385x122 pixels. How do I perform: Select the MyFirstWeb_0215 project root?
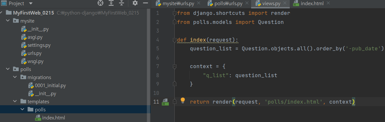pyautogui.click(x=34, y=13)
